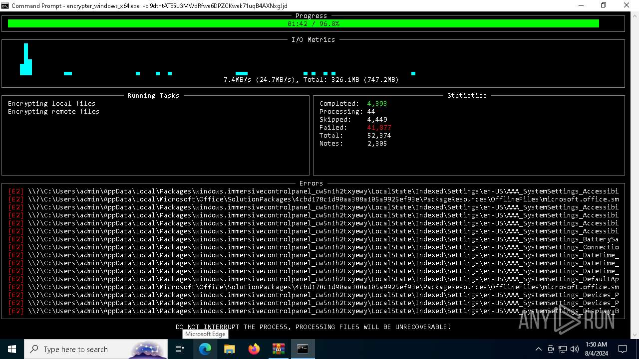Restore down the Command Prompt window
The width and height of the screenshot is (639, 359).
click(604, 5)
